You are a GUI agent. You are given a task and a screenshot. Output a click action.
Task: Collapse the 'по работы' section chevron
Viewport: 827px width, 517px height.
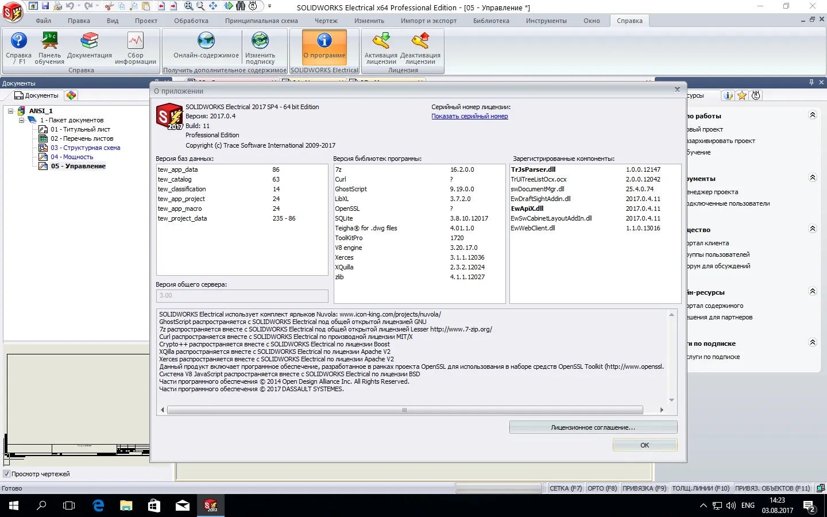[813, 115]
